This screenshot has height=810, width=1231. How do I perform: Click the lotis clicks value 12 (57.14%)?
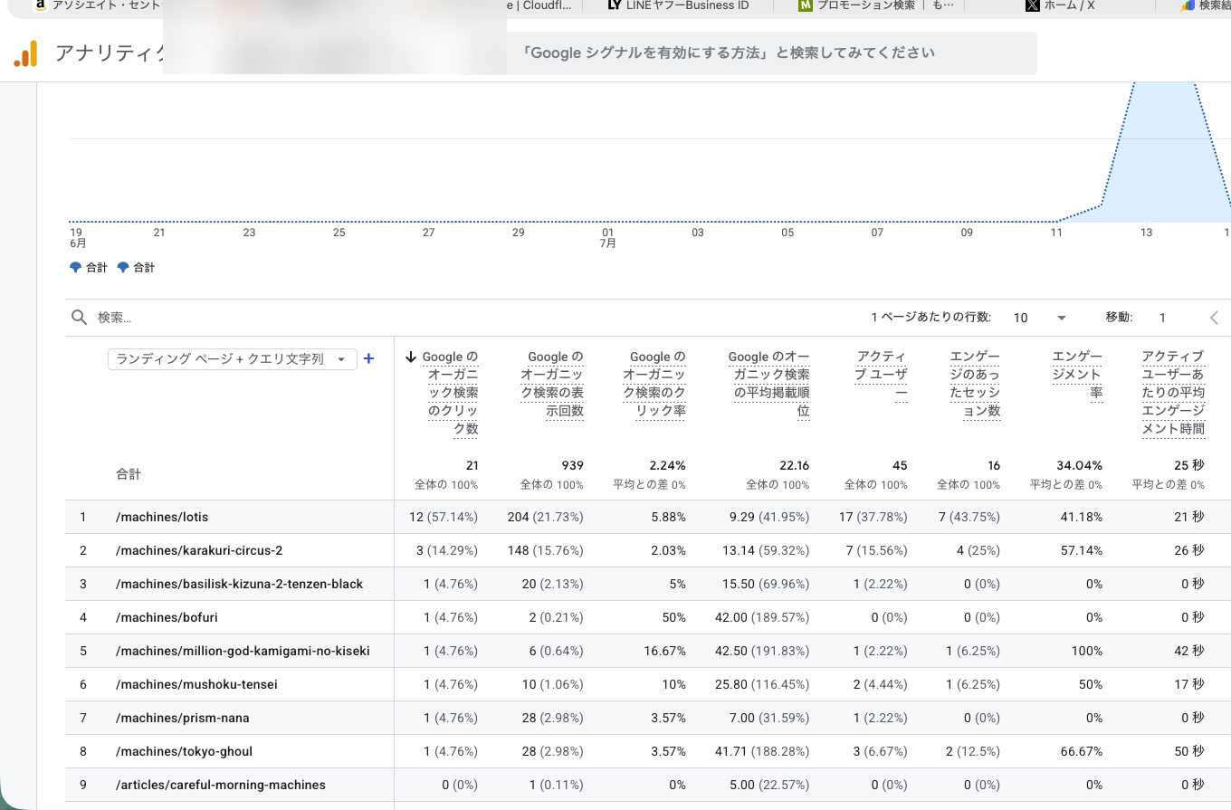(443, 517)
